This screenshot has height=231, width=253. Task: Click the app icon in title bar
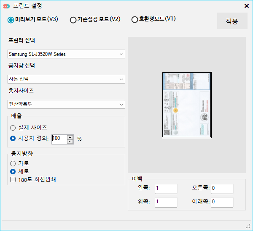coord(5,6)
